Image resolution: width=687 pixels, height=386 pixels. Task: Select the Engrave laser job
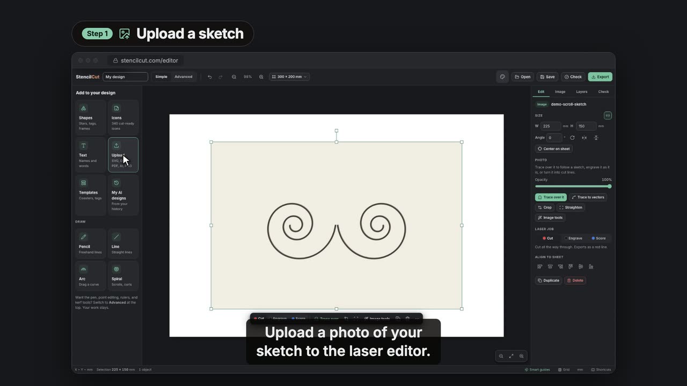(573, 238)
